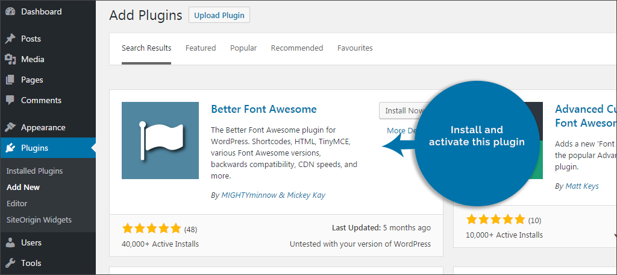
Task: Switch to the Recommended tab
Action: pyautogui.click(x=297, y=48)
